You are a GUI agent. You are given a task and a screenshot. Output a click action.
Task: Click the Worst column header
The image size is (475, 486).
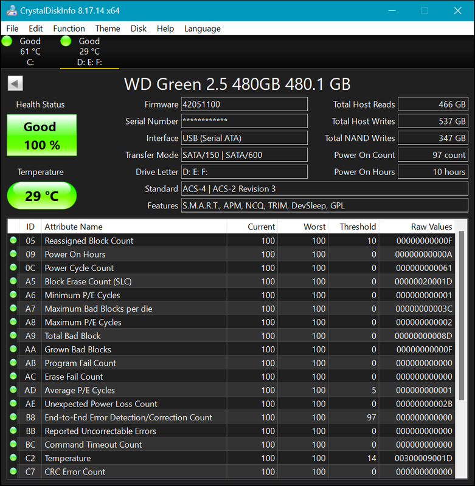click(x=303, y=227)
